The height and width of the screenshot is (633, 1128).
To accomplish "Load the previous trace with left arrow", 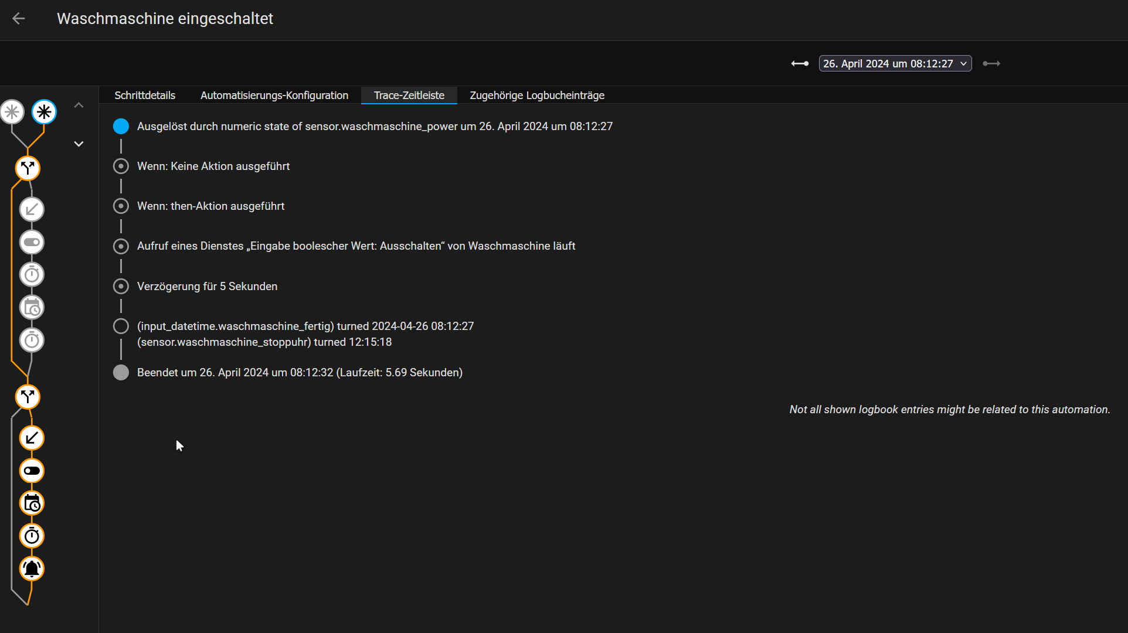I will click(800, 63).
